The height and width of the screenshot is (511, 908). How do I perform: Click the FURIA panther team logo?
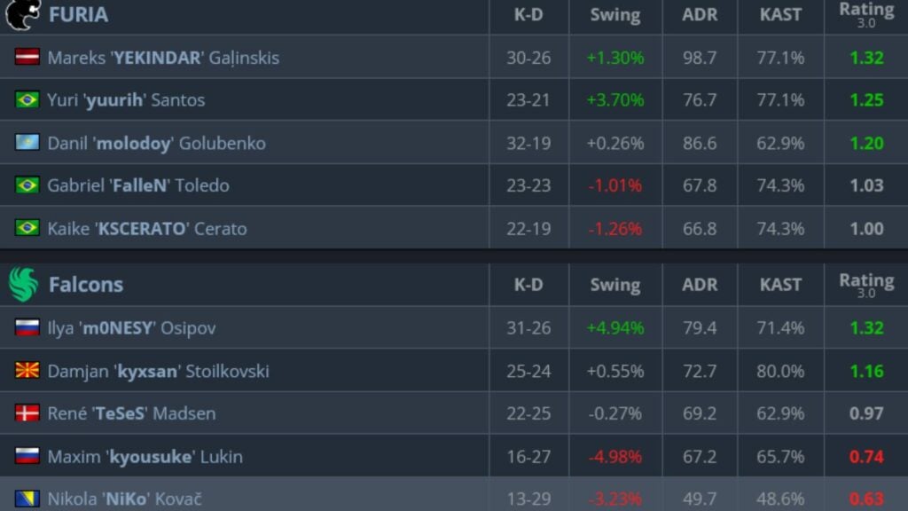pos(25,15)
